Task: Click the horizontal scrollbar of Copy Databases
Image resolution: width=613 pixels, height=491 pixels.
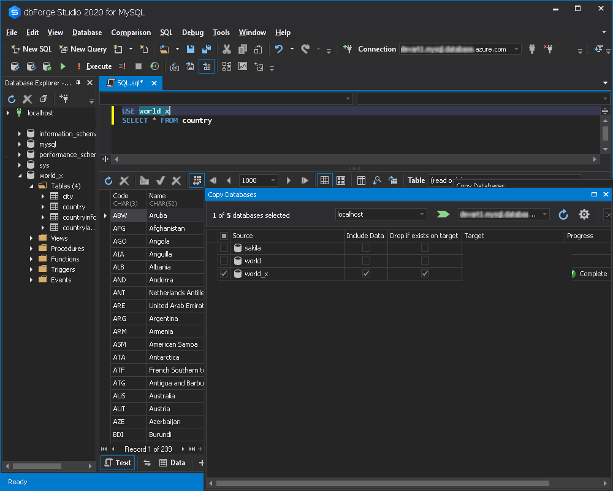Action: [383, 483]
